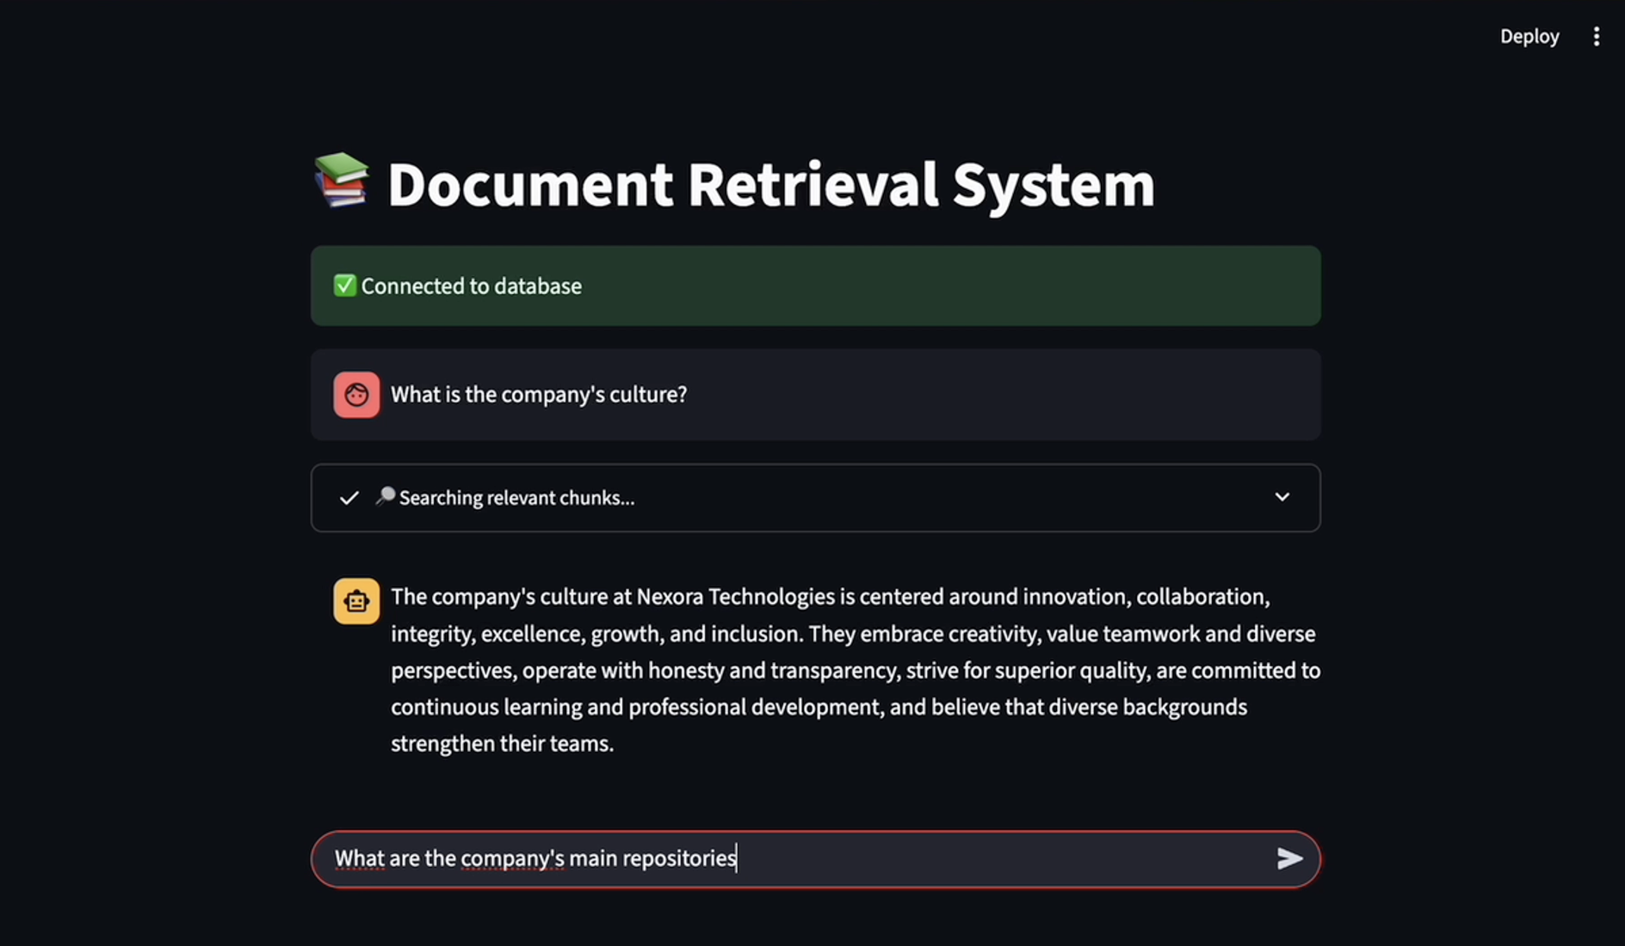Click the Searching relevant chunks label
Viewport: 1625px width, 946px height.
click(516, 498)
